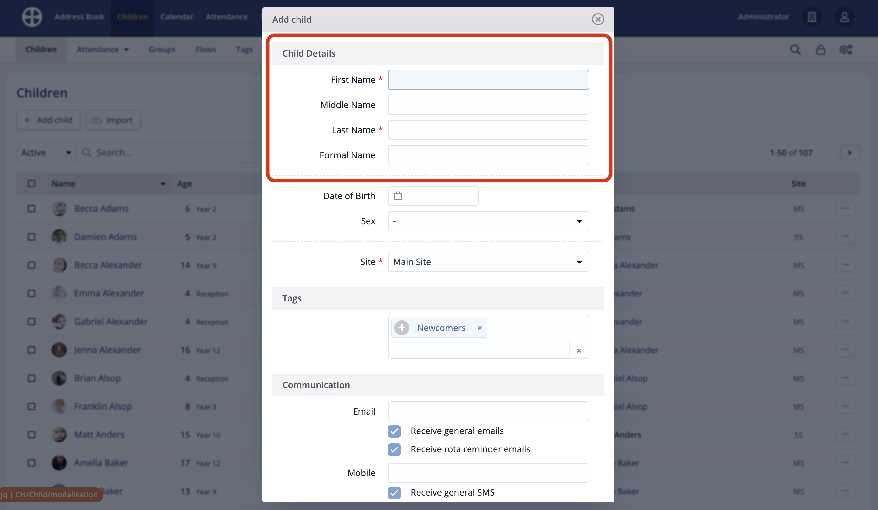878x510 pixels.
Task: Open the user profile icon
Action: [844, 17]
